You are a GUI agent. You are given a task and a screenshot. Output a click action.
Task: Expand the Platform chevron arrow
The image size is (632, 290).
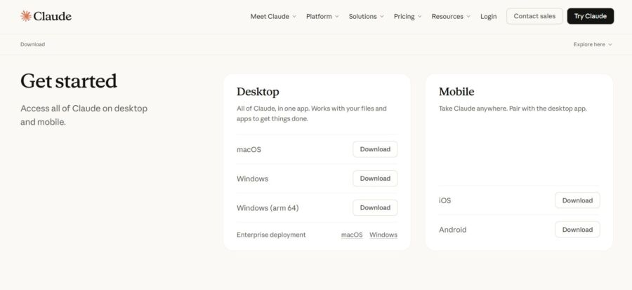[x=337, y=17]
